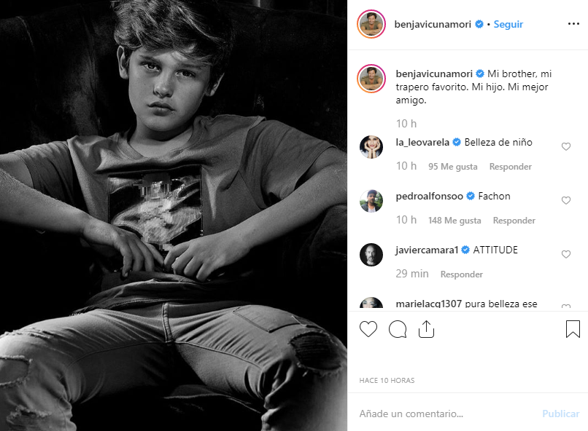588x431 pixels.
Task: Like la_leovarela's comment
Action: click(566, 147)
